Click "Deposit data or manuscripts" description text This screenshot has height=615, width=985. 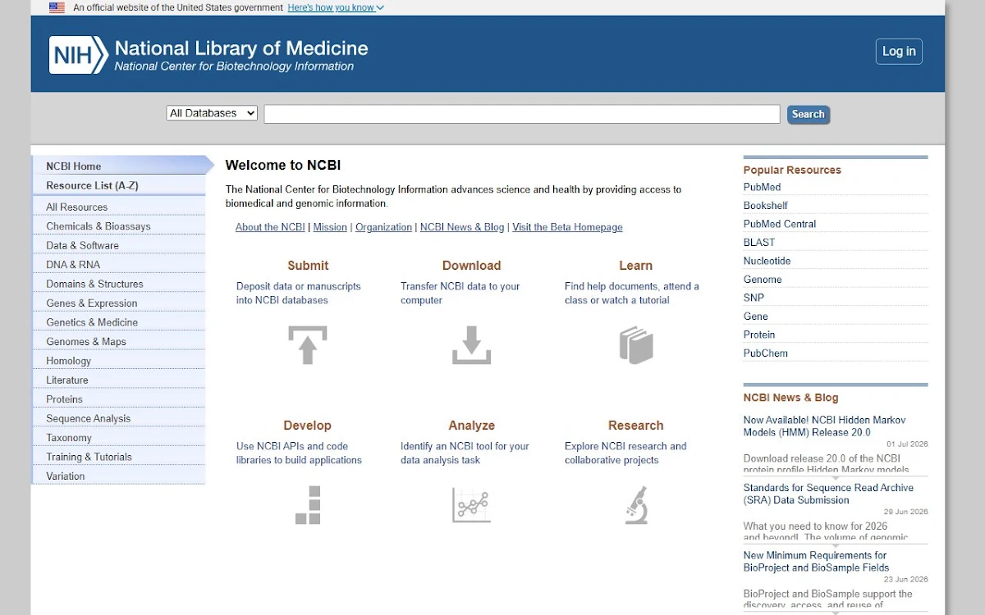point(299,294)
